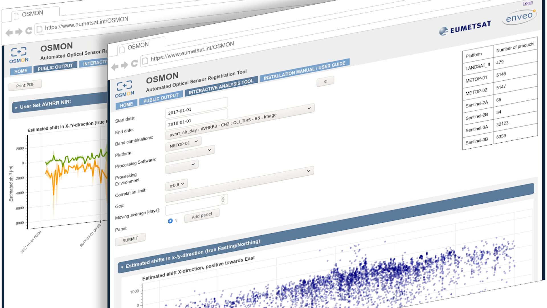Screen dimensions: 547x308
Task: Click the small 'e' button near the header
Action: pyautogui.click(x=325, y=81)
